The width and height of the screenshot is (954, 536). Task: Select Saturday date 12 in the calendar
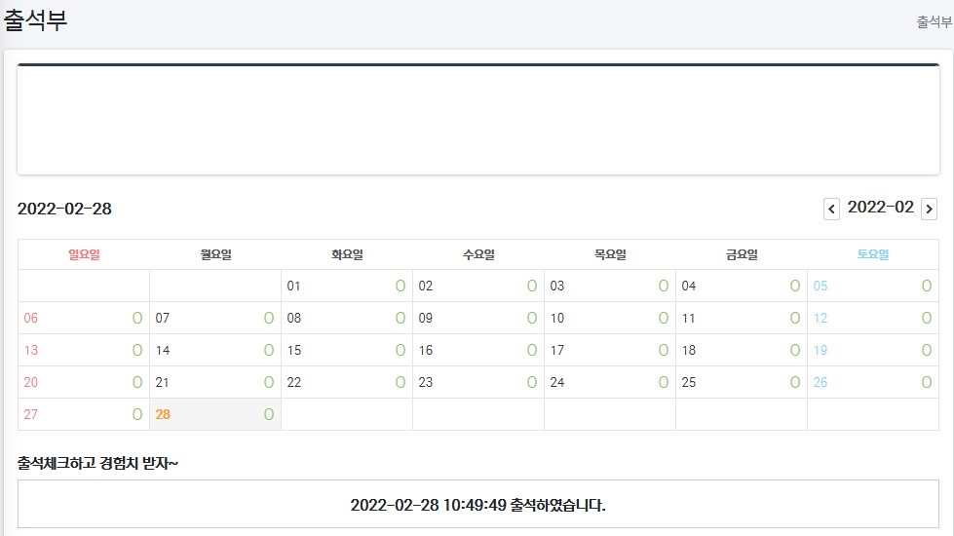point(820,318)
